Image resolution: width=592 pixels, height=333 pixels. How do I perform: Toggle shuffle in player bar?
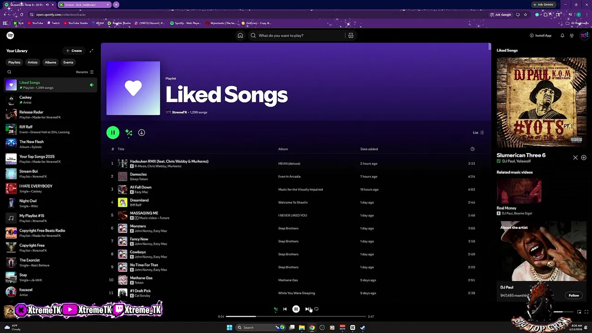(276, 309)
